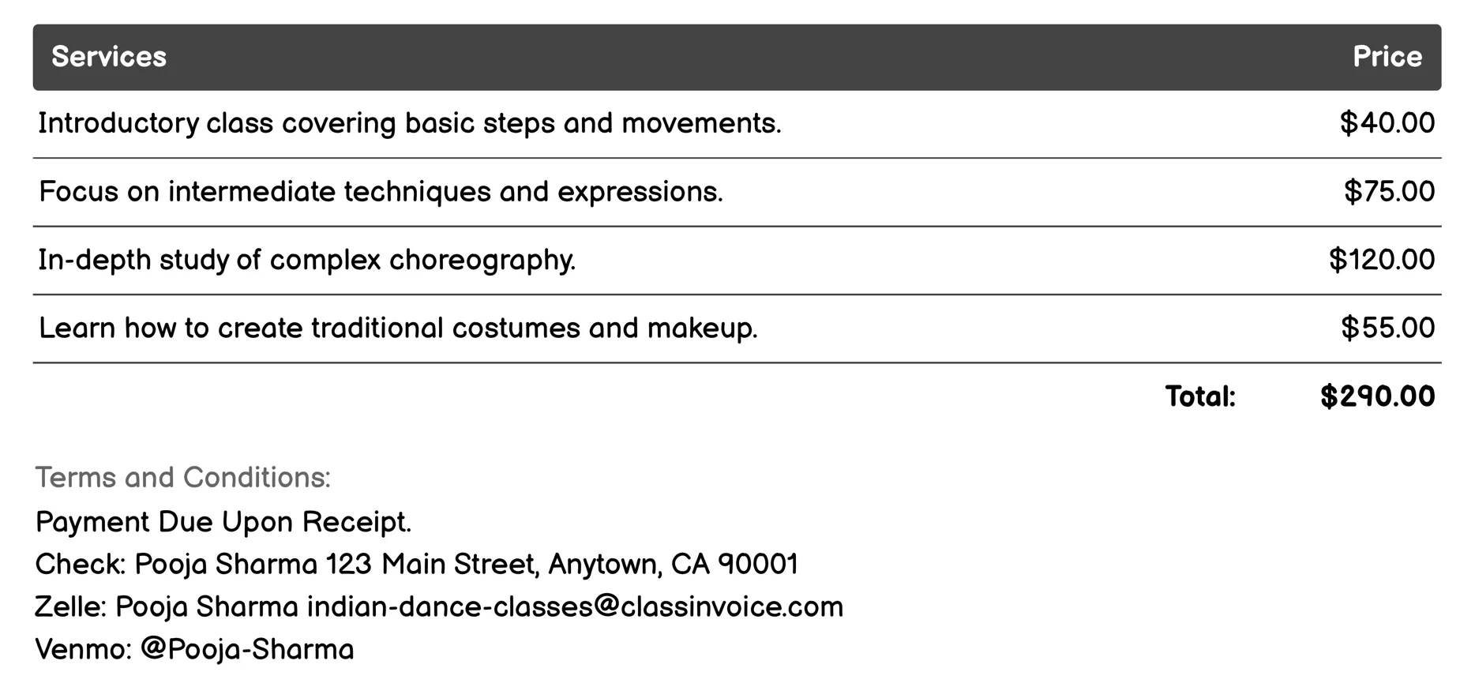Click the Zelle label

(x=70, y=607)
